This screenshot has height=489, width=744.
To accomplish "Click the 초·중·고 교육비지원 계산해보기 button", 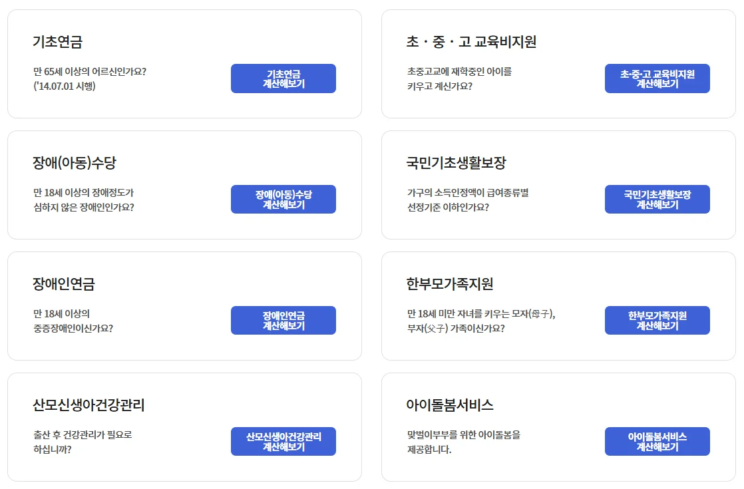I will tap(657, 78).
